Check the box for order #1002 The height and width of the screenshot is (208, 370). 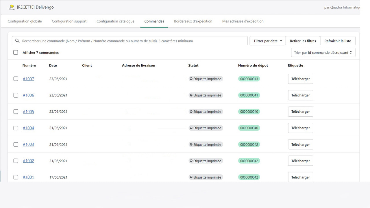tap(16, 161)
